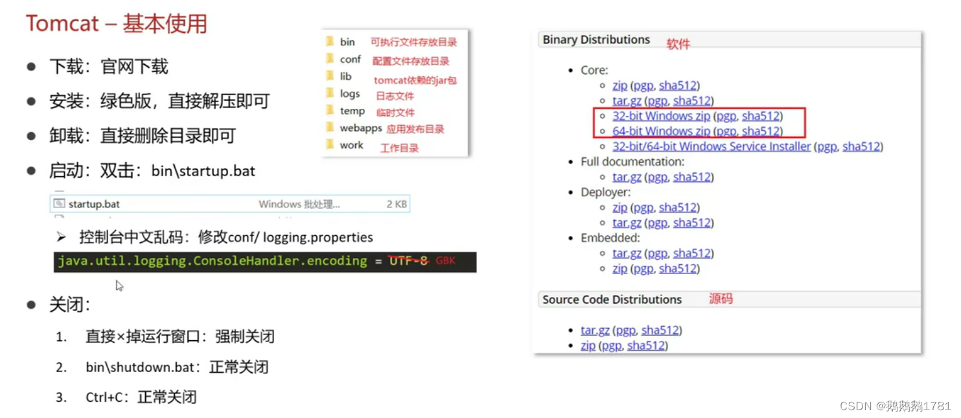Click pgp link beside Windows Service Installer
Screen dimensions: 961x418
point(827,147)
